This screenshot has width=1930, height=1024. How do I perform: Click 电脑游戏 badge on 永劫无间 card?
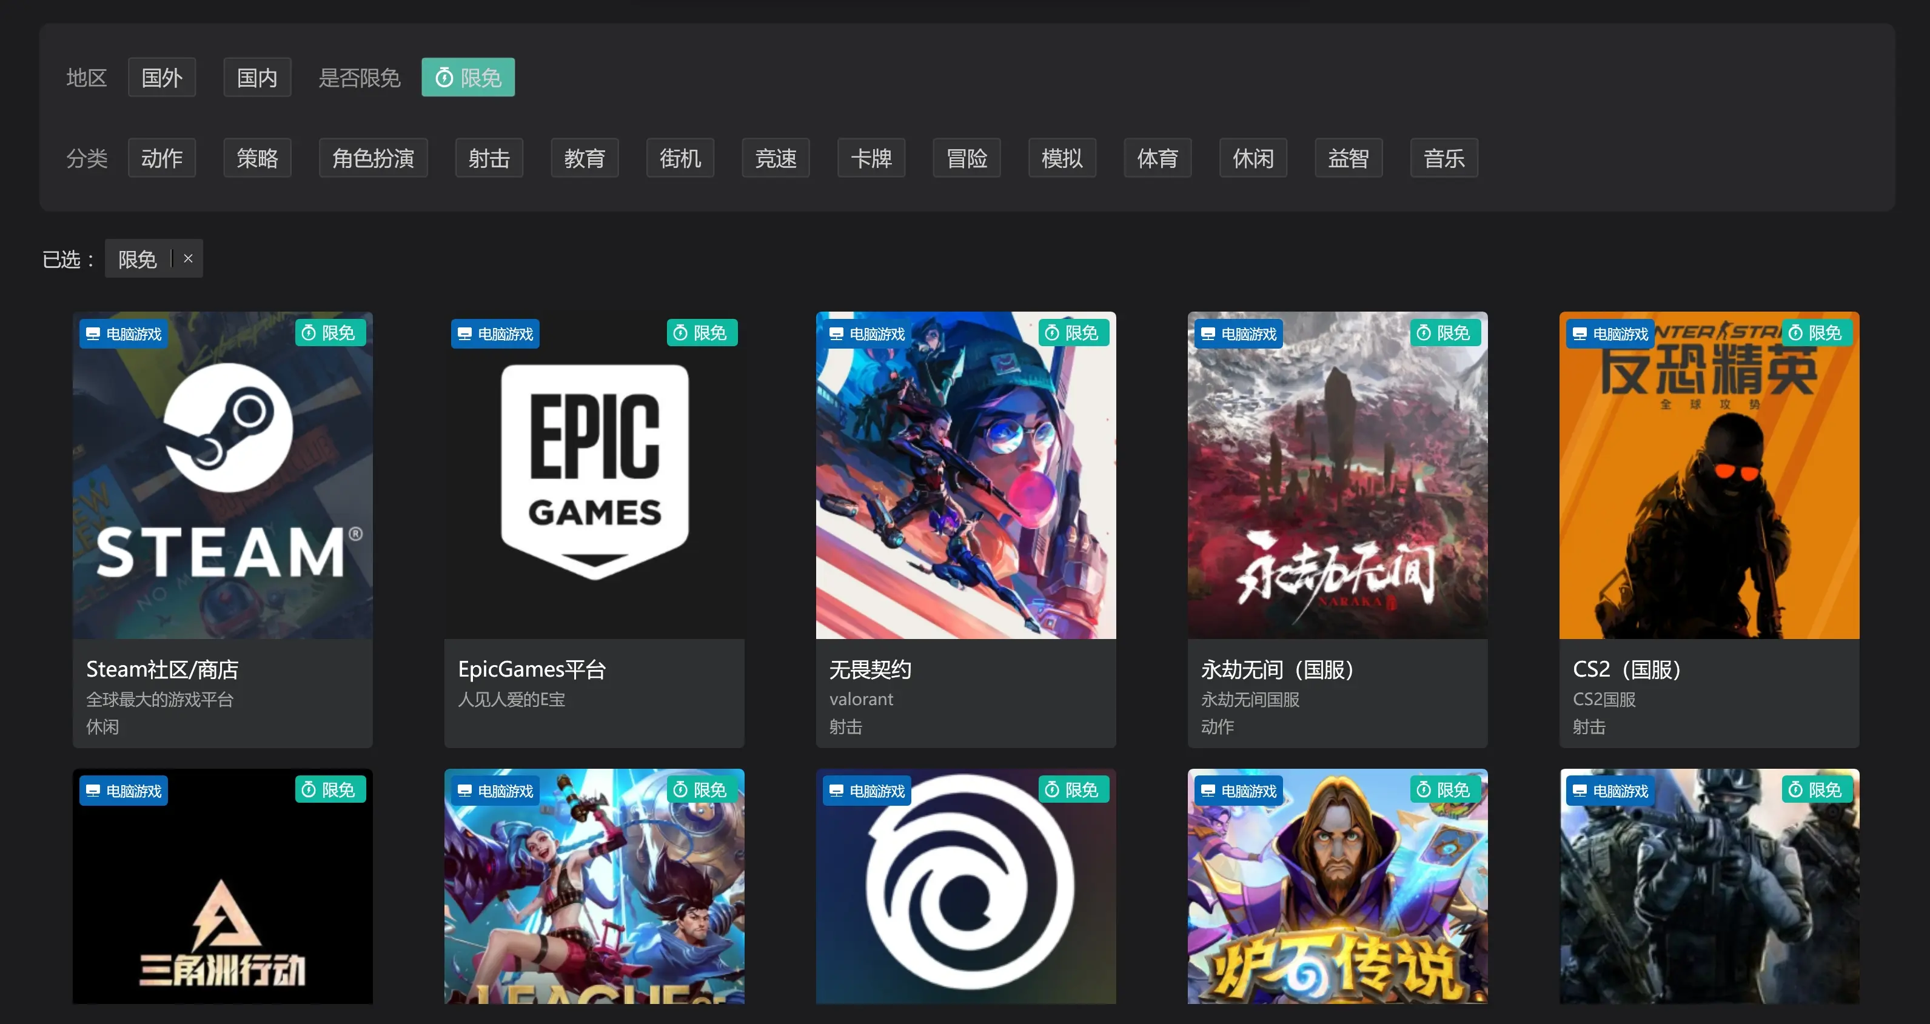tap(1239, 333)
